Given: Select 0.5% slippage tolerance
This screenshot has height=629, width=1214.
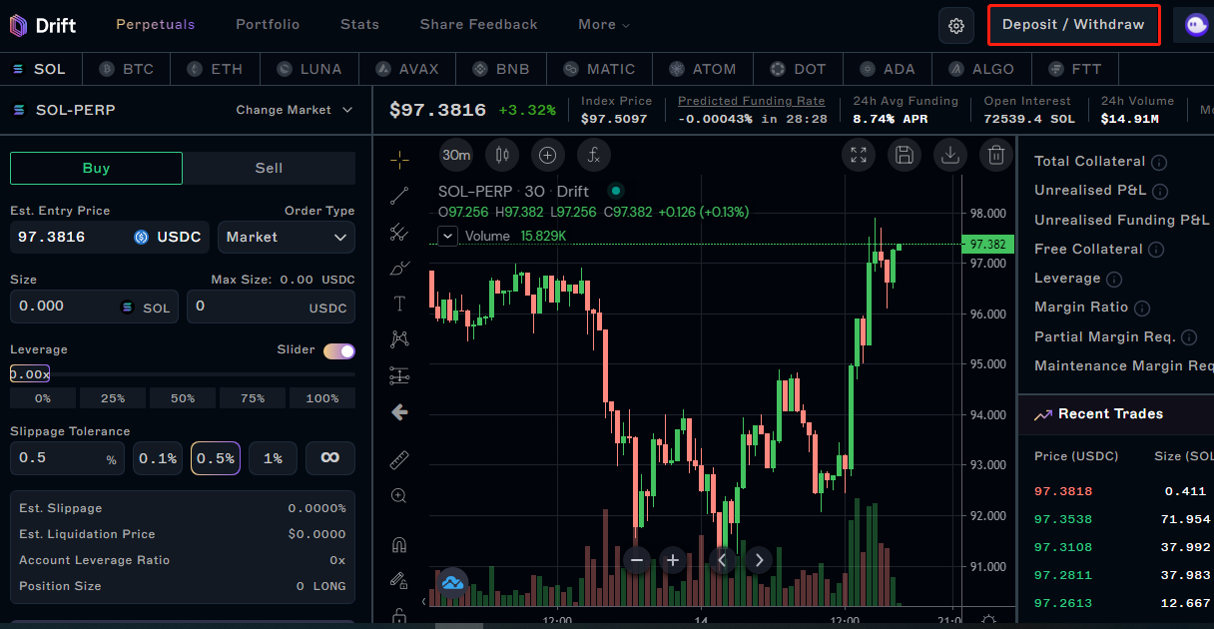Looking at the screenshot, I should tap(216, 458).
